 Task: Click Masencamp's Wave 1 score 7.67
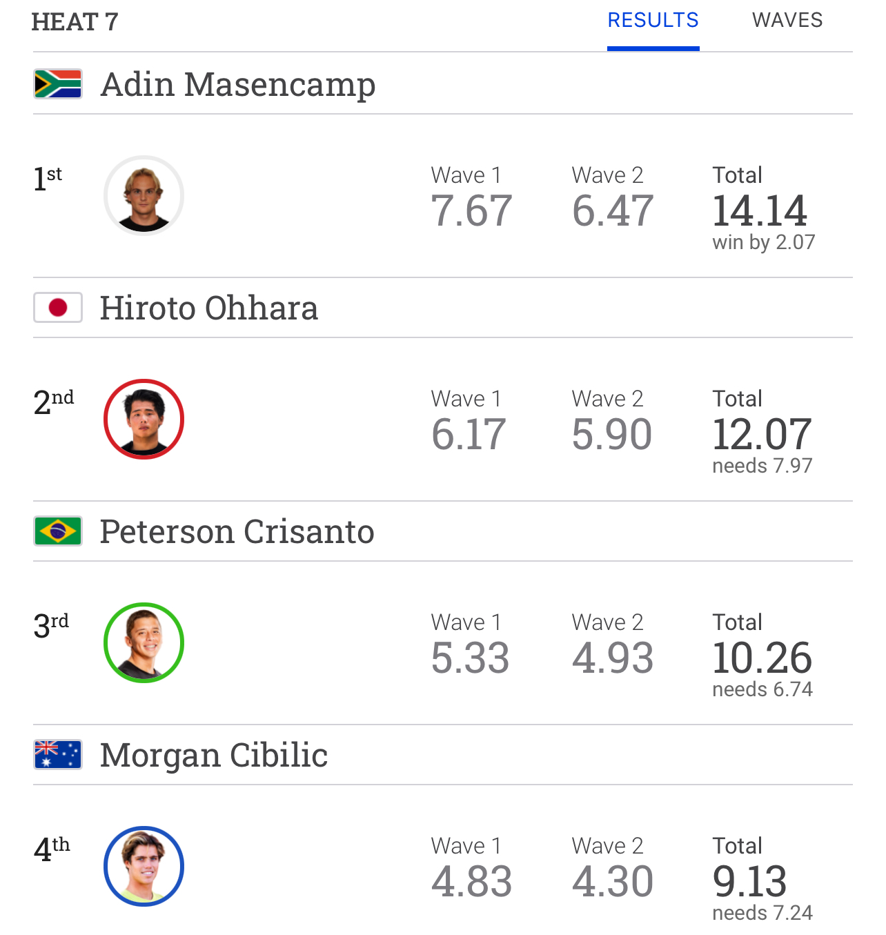471,211
